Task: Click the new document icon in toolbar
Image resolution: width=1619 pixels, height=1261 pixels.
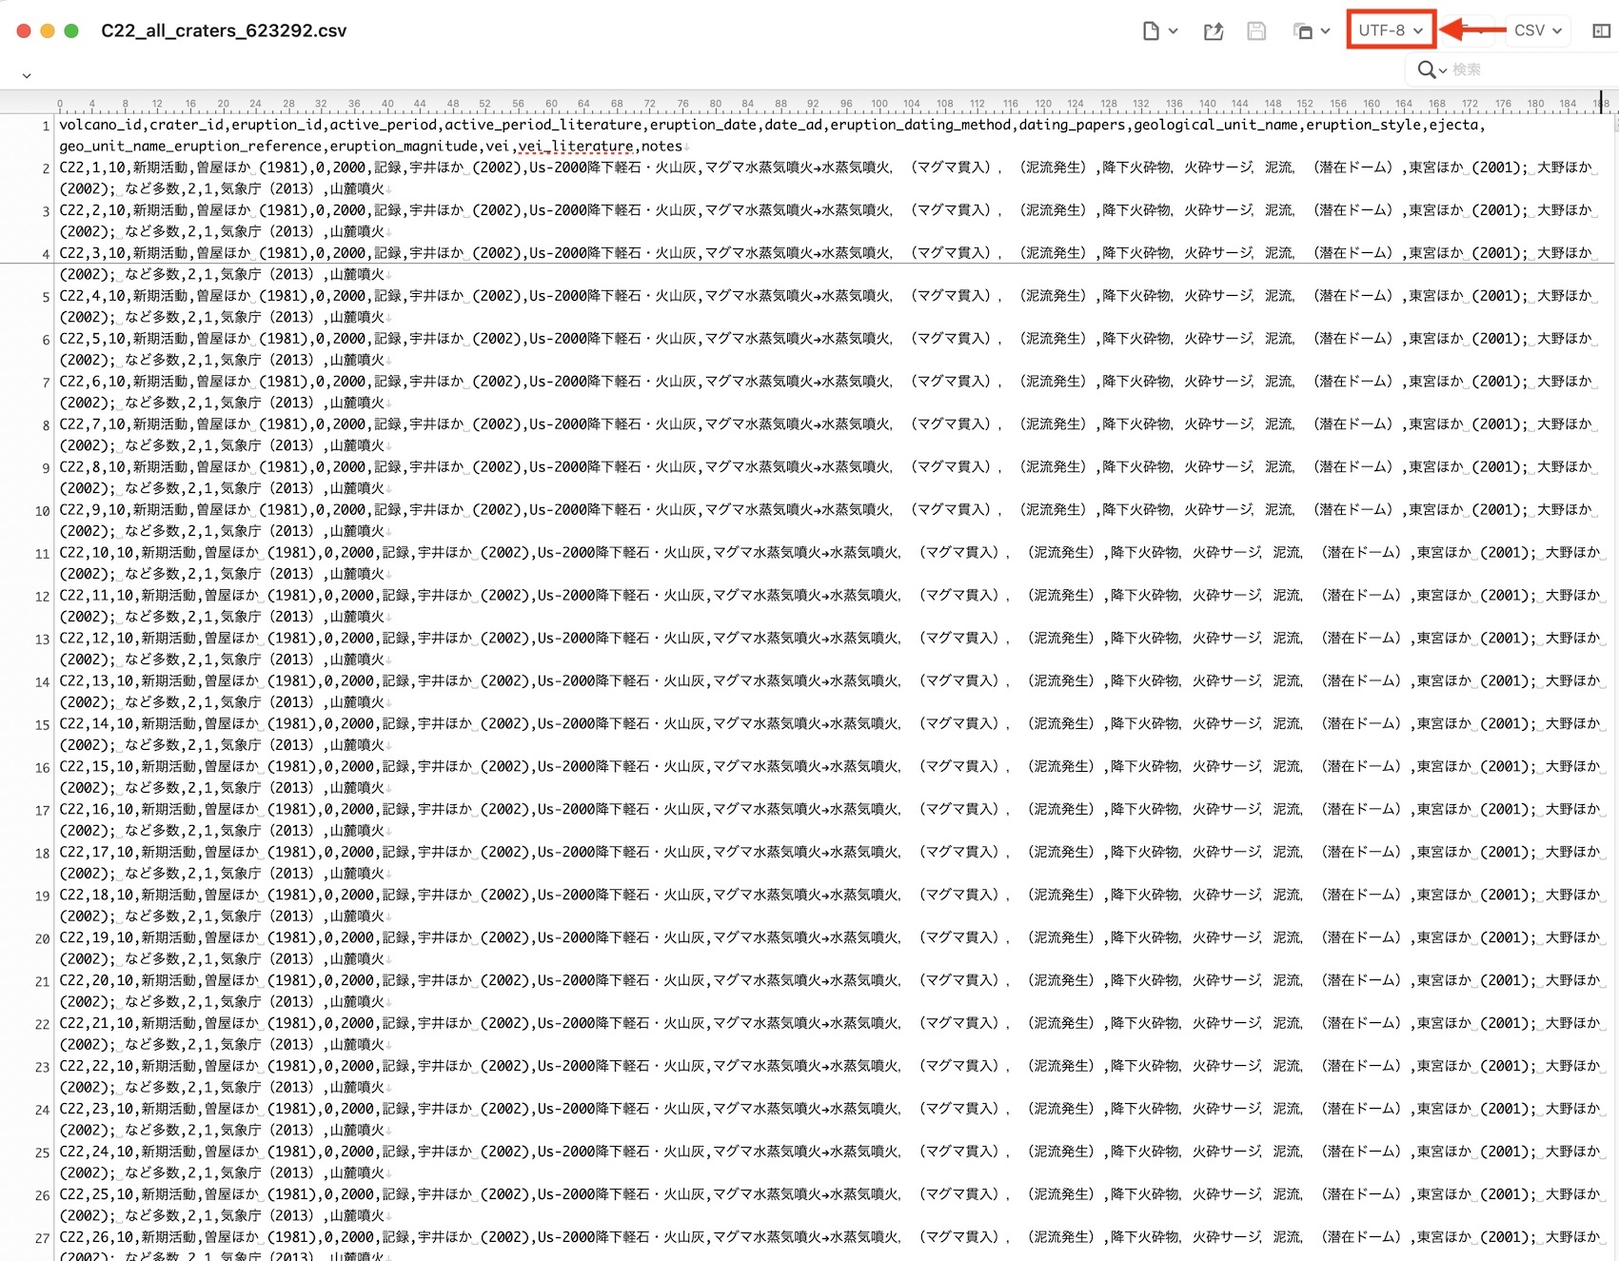Action: pos(1151,31)
